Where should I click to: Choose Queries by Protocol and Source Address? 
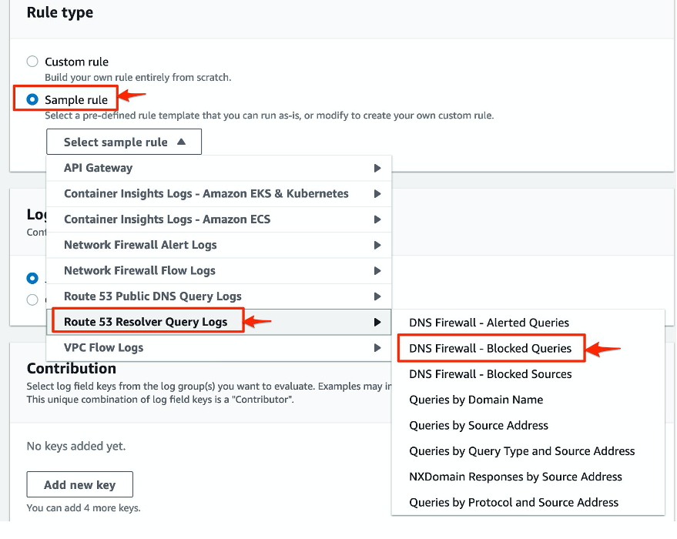click(513, 502)
